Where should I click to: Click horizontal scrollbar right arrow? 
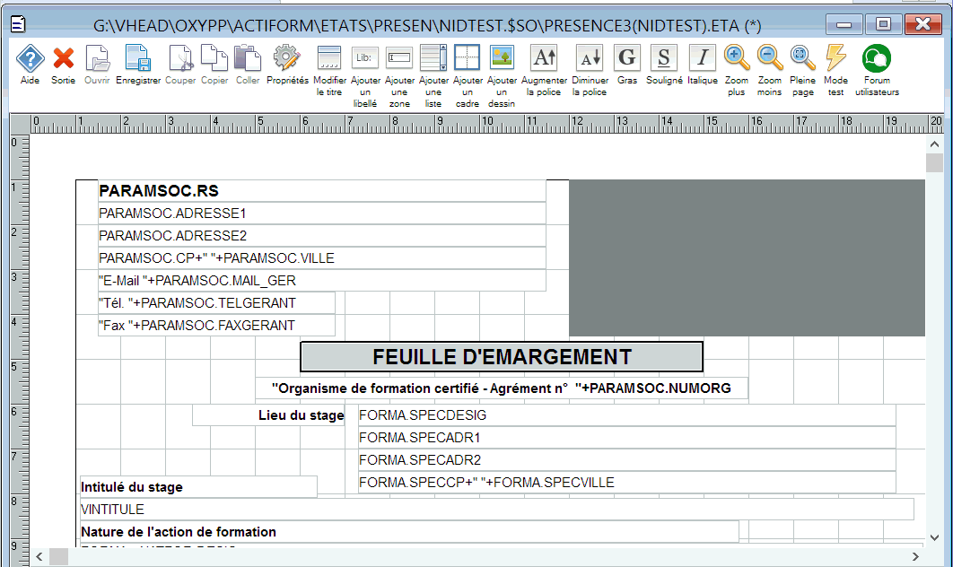(915, 556)
